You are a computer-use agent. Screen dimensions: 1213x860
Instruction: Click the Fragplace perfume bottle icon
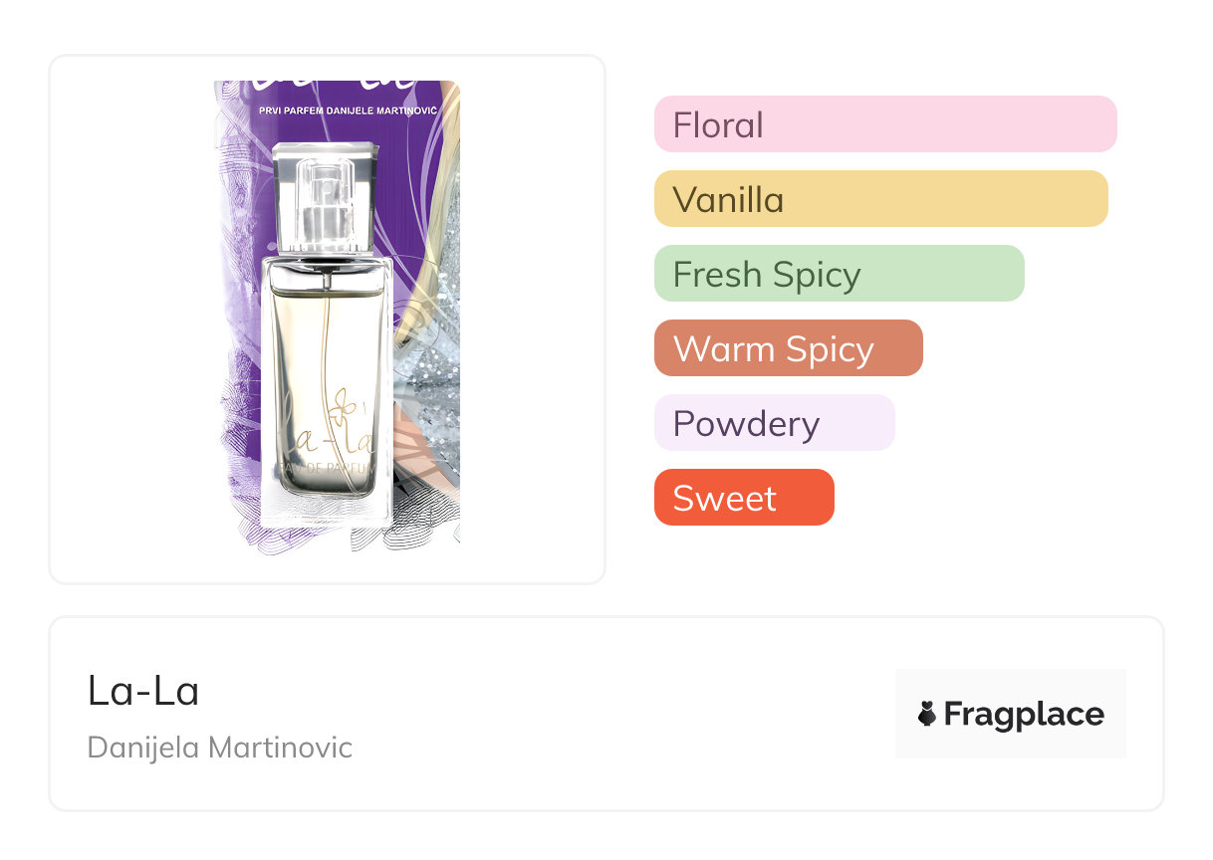tap(927, 714)
